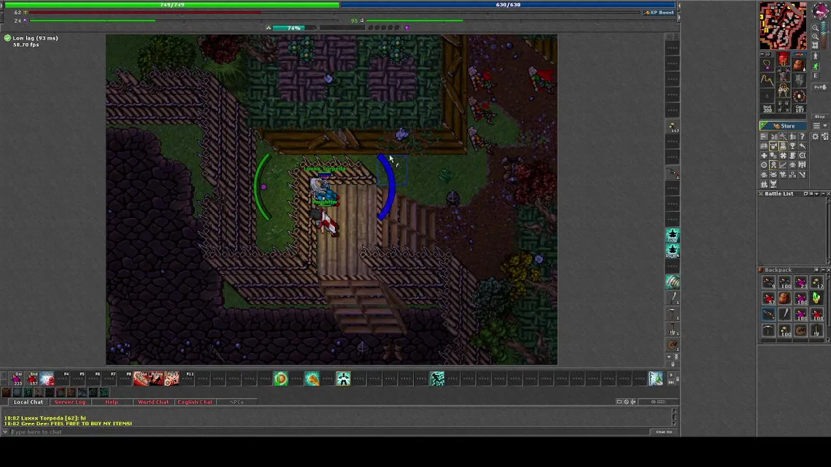This screenshot has height=467, width=831.
Task: Collapse the Backpack panel
Action: pos(823,270)
